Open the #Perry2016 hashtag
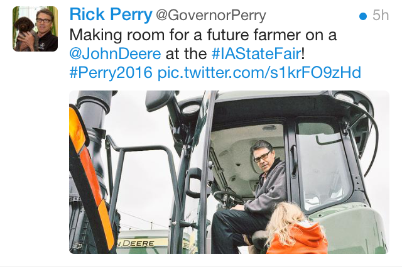 click(x=111, y=73)
